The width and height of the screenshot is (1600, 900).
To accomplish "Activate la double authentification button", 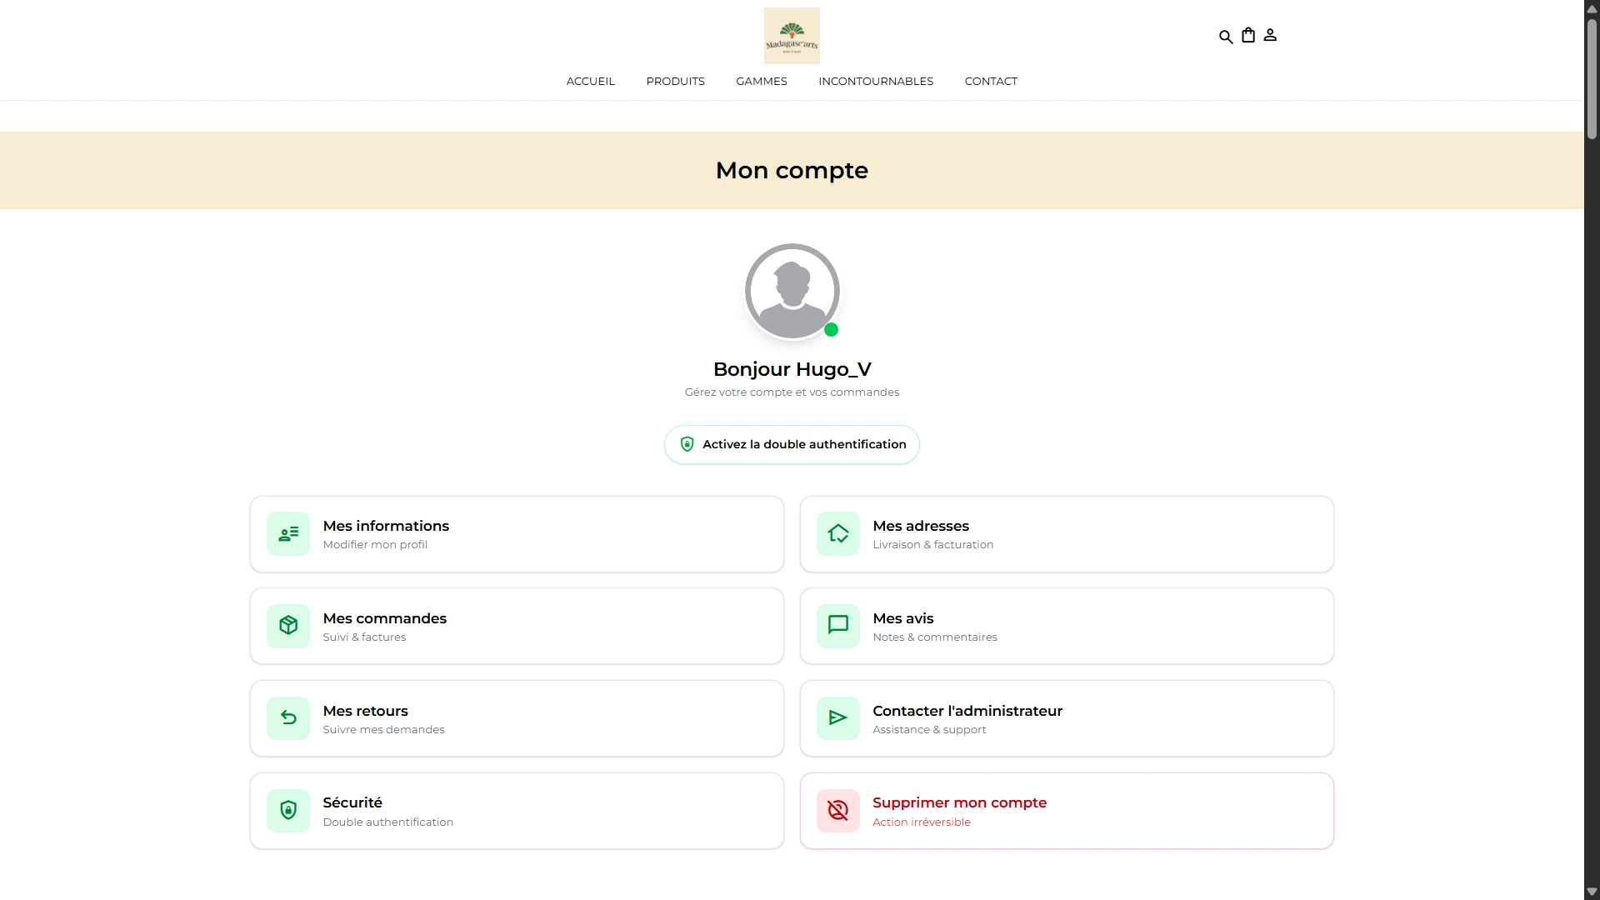I will 792,444.
